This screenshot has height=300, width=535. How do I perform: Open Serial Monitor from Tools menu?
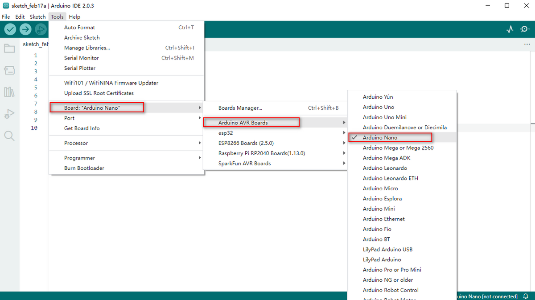pos(127,58)
